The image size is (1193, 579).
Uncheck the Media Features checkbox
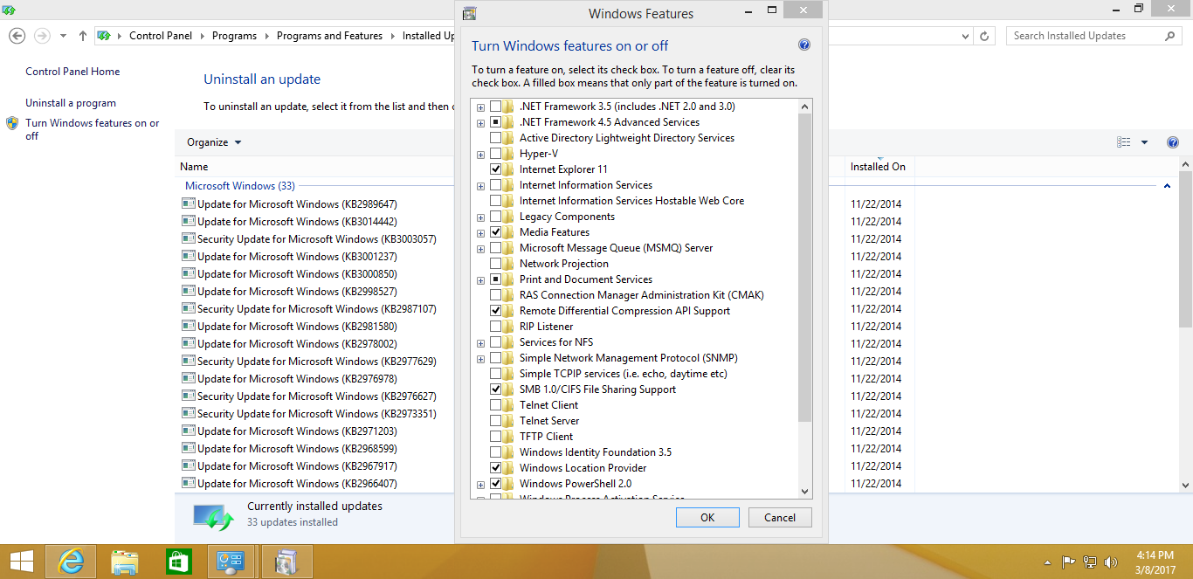point(496,232)
